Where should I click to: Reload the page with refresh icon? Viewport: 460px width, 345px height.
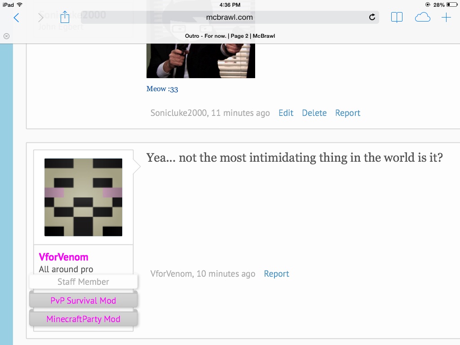[x=372, y=18]
